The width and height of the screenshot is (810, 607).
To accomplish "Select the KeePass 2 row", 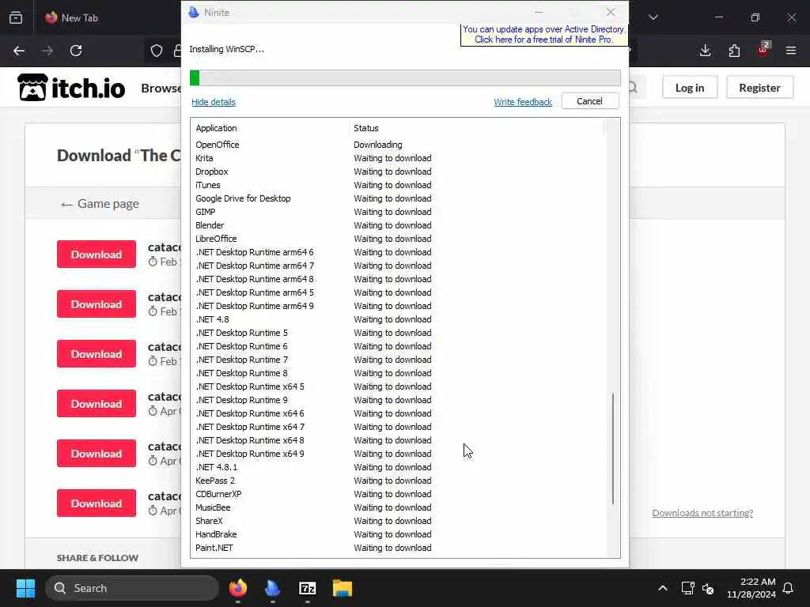I will [398, 481].
